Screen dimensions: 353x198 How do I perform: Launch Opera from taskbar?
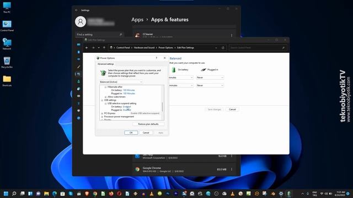tap(119, 194)
